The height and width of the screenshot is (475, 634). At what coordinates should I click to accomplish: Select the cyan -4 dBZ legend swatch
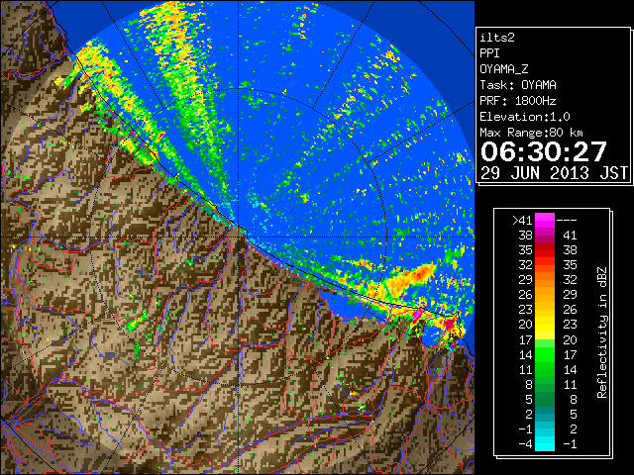(x=545, y=443)
